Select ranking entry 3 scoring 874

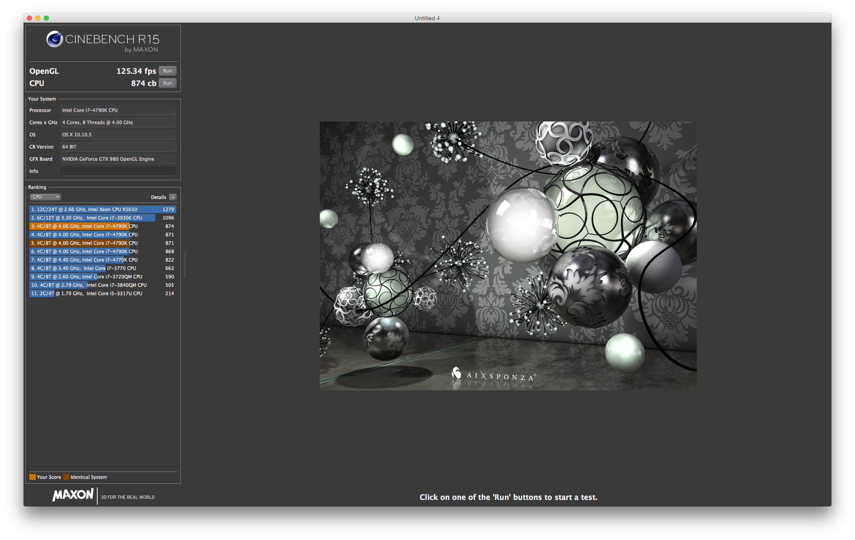(x=103, y=226)
